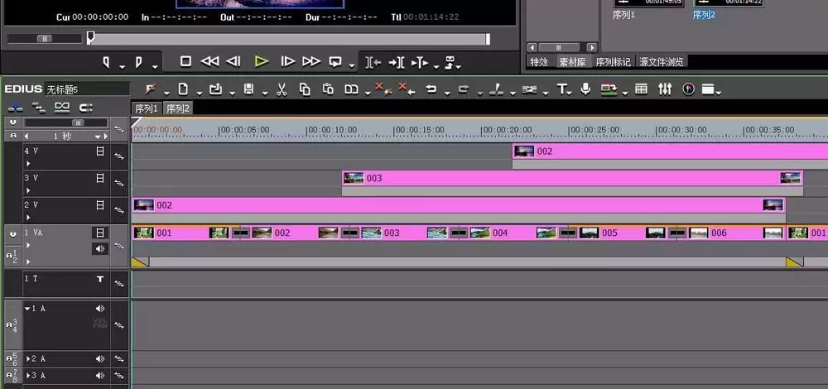This screenshot has width=828, height=389.
Task: Open the 源文件浏览 tab
Action: 661,62
